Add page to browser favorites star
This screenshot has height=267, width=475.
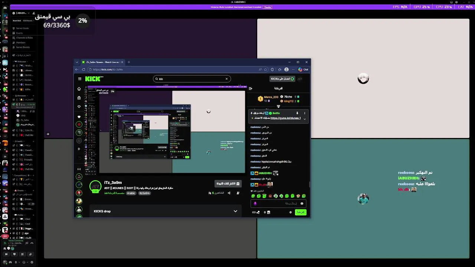pyautogui.click(x=265, y=69)
